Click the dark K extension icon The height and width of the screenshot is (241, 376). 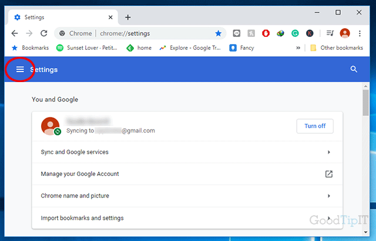(310, 33)
